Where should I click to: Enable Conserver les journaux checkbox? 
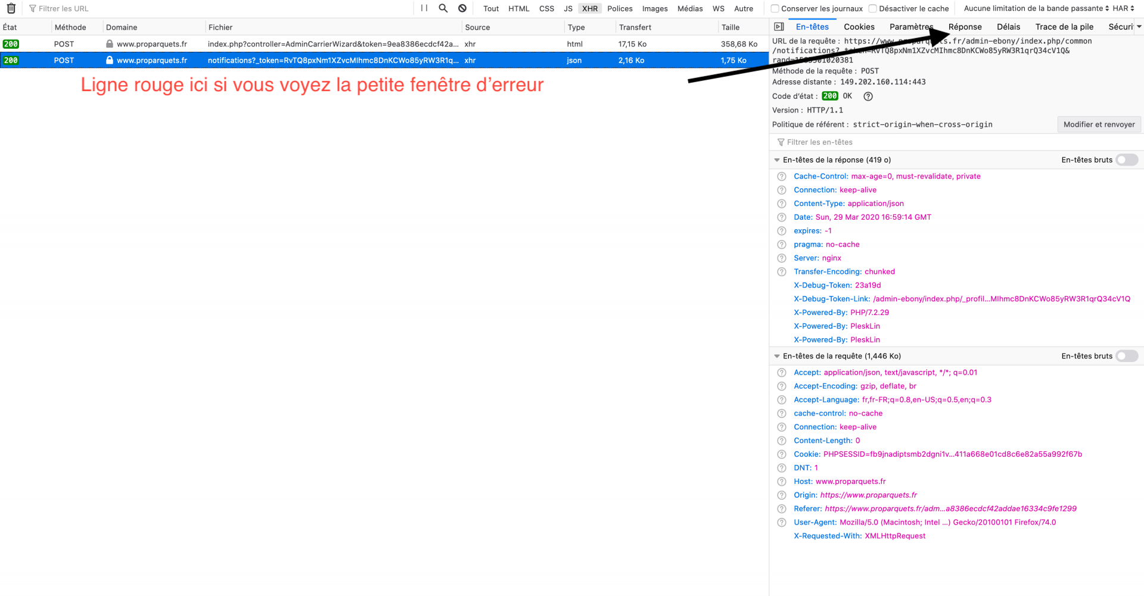[x=775, y=9]
